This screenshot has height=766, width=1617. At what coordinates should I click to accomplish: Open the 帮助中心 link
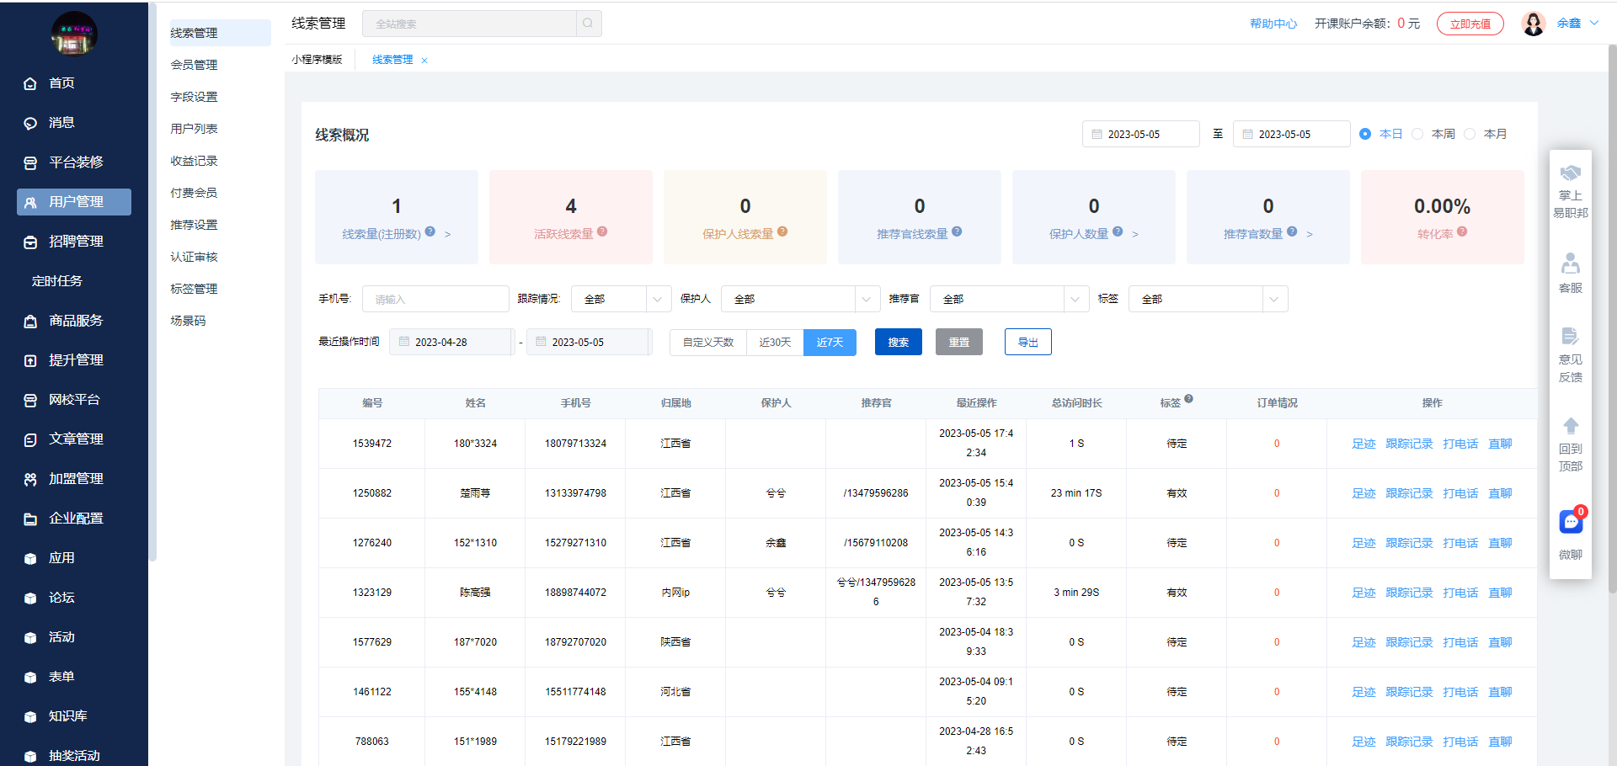[x=1273, y=24]
